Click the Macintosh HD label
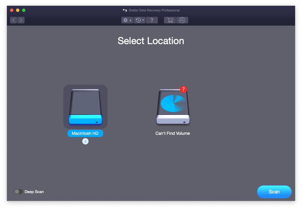Screen dimensions: 302x209 (x=85, y=133)
